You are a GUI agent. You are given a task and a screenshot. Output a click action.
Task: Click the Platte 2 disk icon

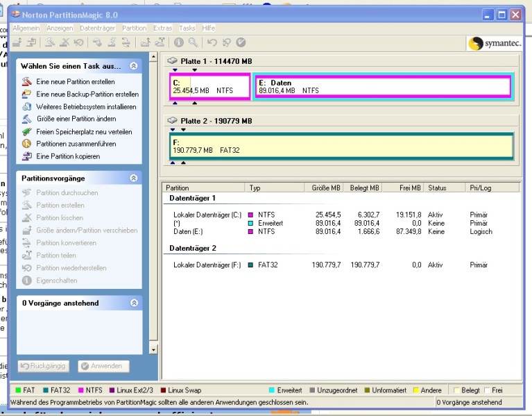(x=172, y=121)
